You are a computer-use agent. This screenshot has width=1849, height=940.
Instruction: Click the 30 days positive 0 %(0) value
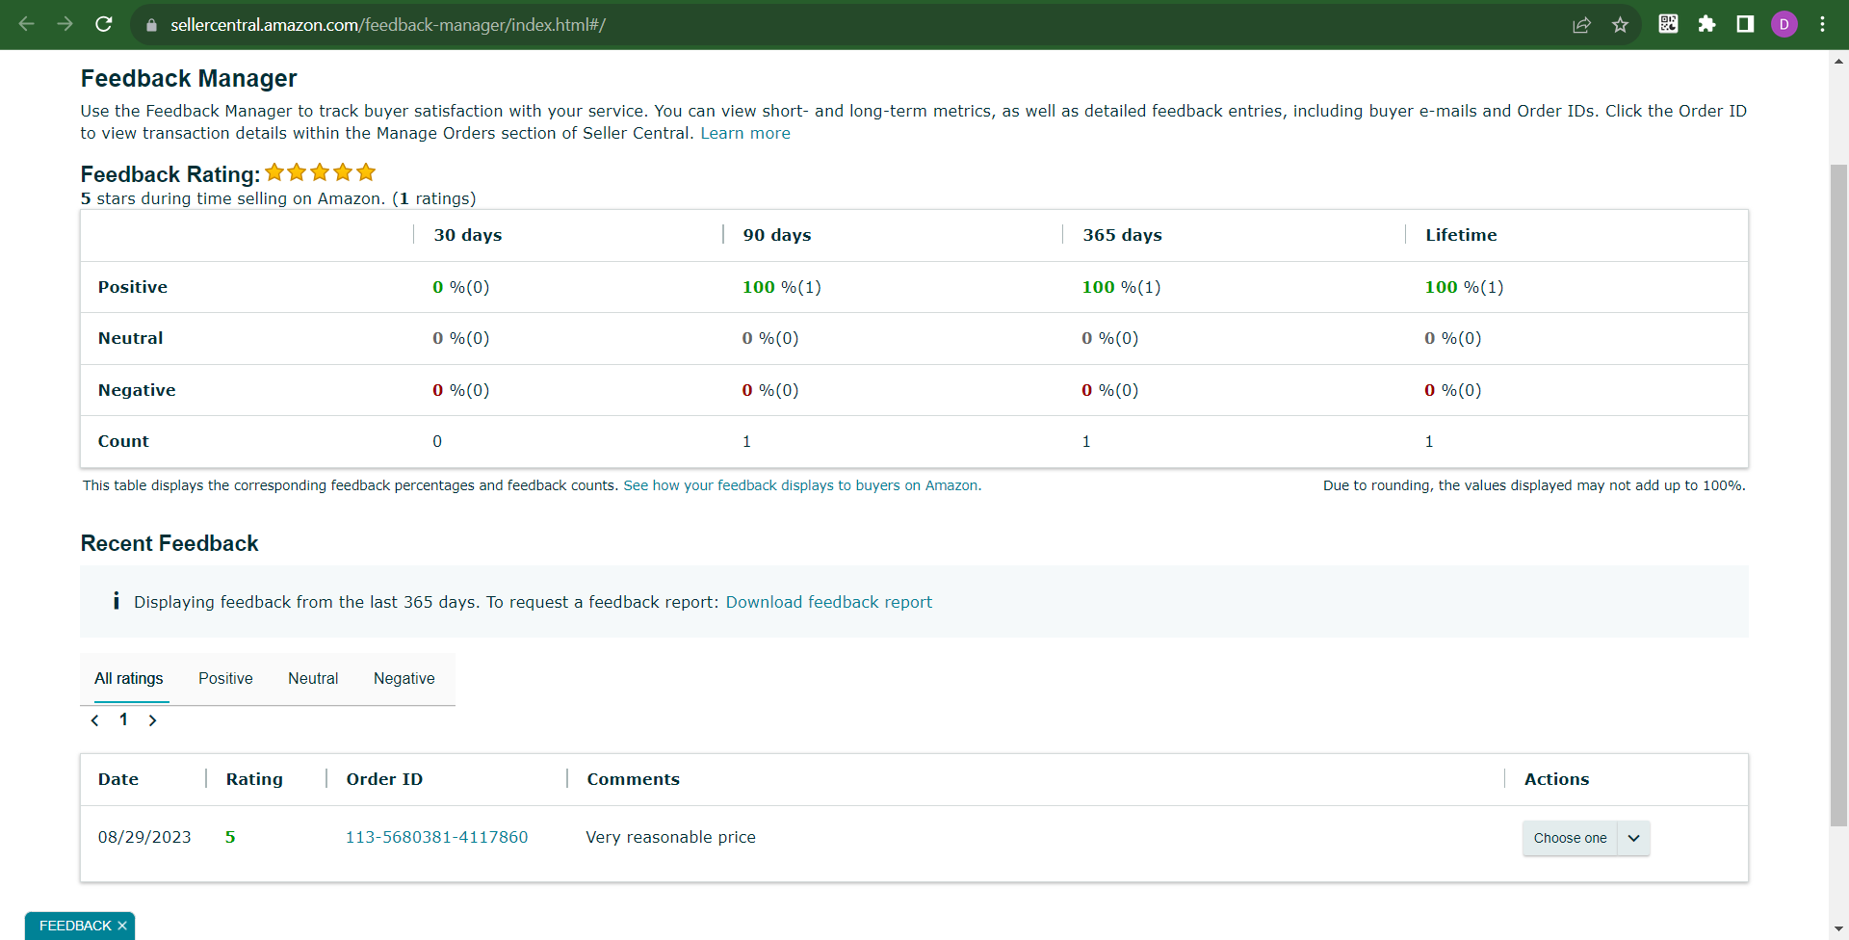click(x=461, y=287)
